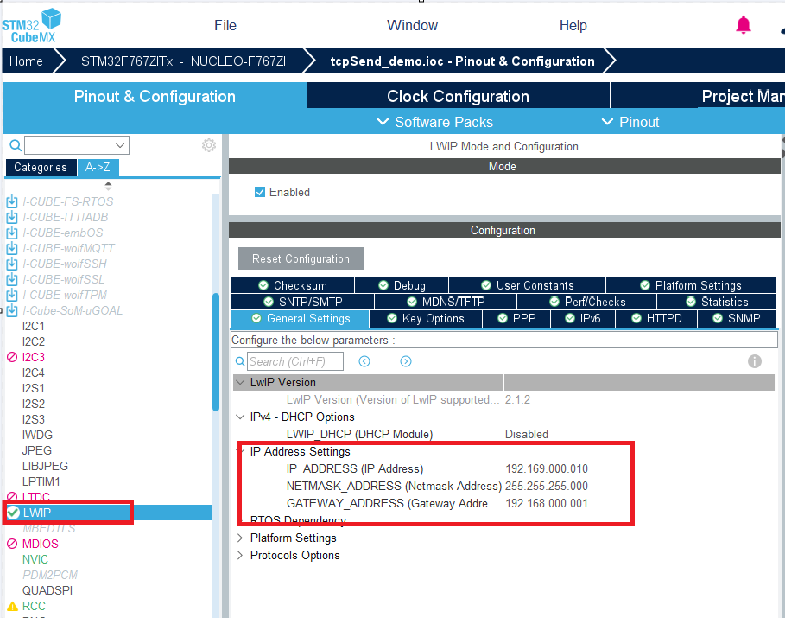Expand the Platform Settings section

coord(239,539)
